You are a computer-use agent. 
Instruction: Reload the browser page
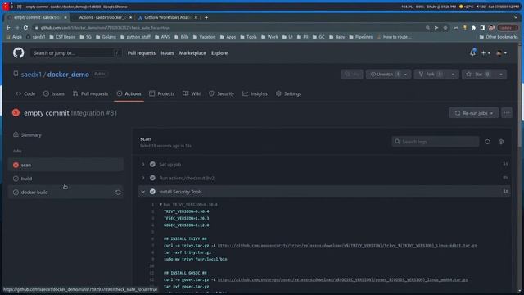(25, 28)
